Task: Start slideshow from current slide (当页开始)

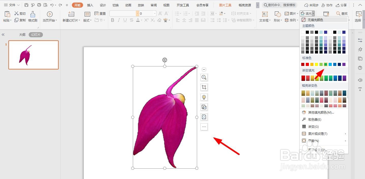Action: 50,17
